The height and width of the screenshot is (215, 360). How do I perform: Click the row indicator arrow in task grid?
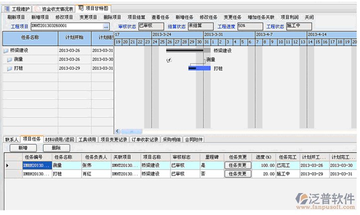[x=6, y=165]
